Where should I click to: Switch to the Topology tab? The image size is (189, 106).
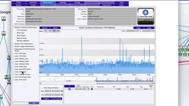(x=63, y=2)
